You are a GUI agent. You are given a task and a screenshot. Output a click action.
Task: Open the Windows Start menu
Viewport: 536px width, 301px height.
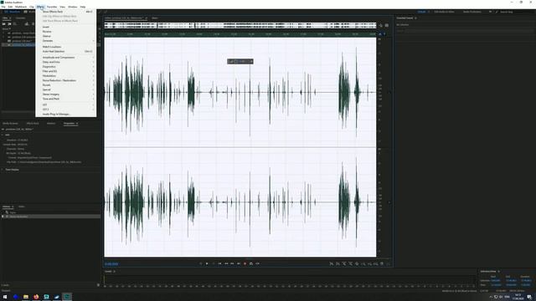[x=5, y=297]
